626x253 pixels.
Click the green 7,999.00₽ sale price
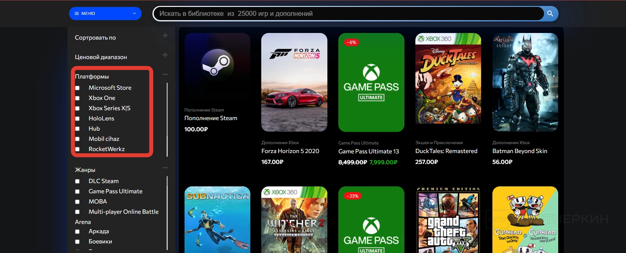click(384, 162)
